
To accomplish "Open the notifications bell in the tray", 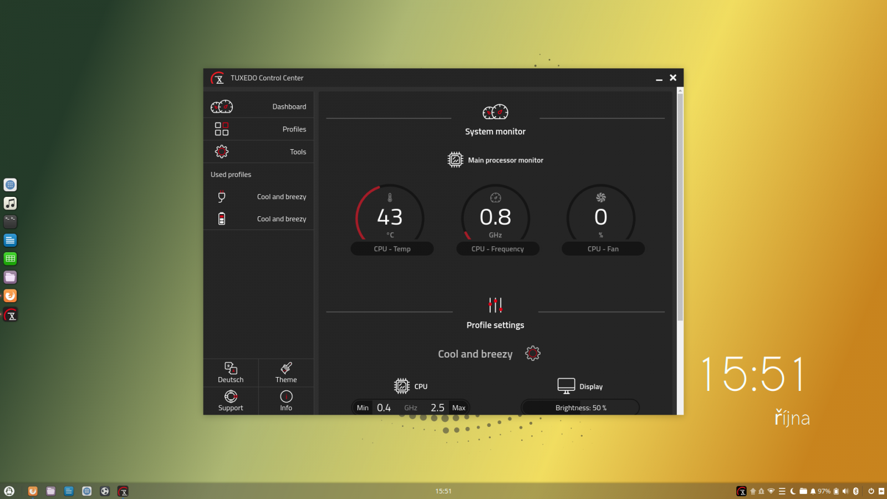I will pos(813,491).
